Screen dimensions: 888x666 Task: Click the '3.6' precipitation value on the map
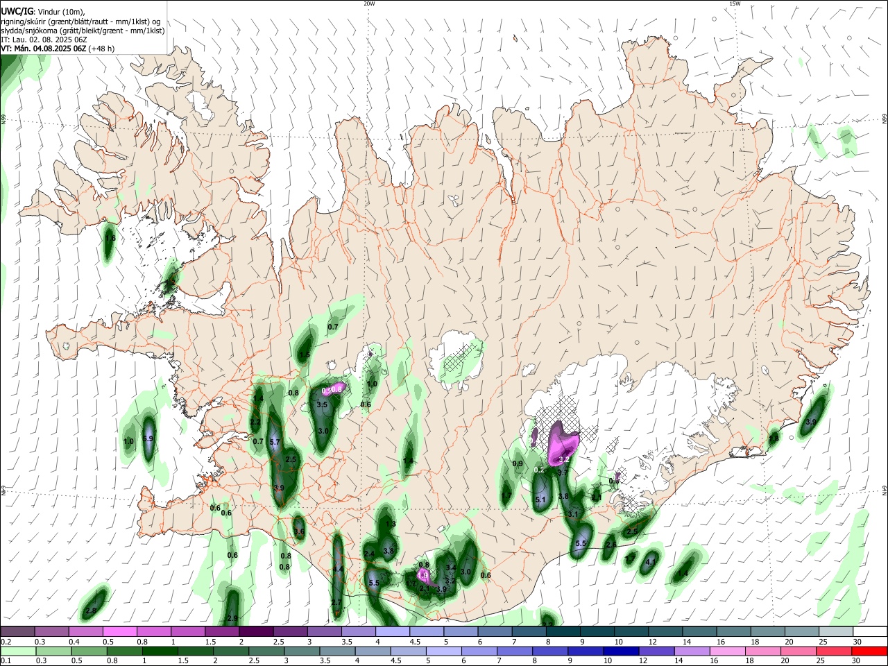(299, 532)
